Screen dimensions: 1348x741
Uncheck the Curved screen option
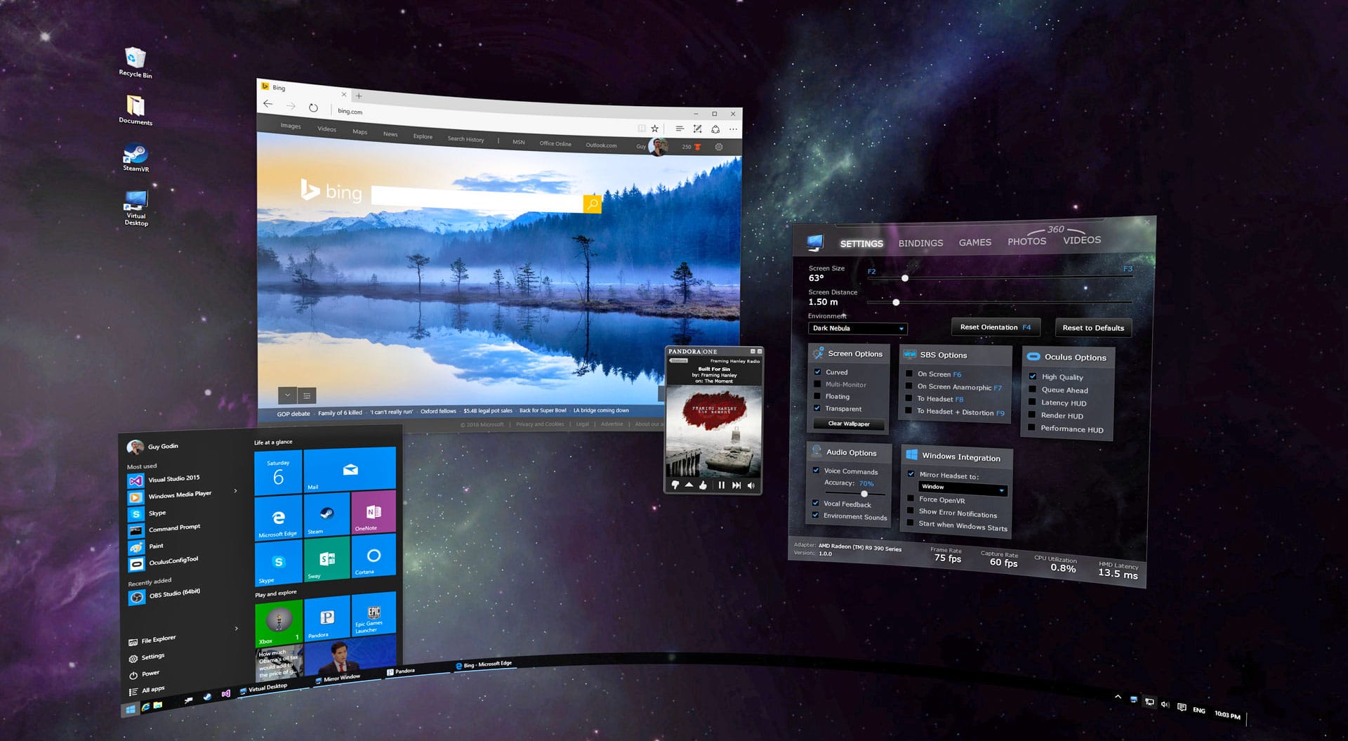[x=817, y=372]
